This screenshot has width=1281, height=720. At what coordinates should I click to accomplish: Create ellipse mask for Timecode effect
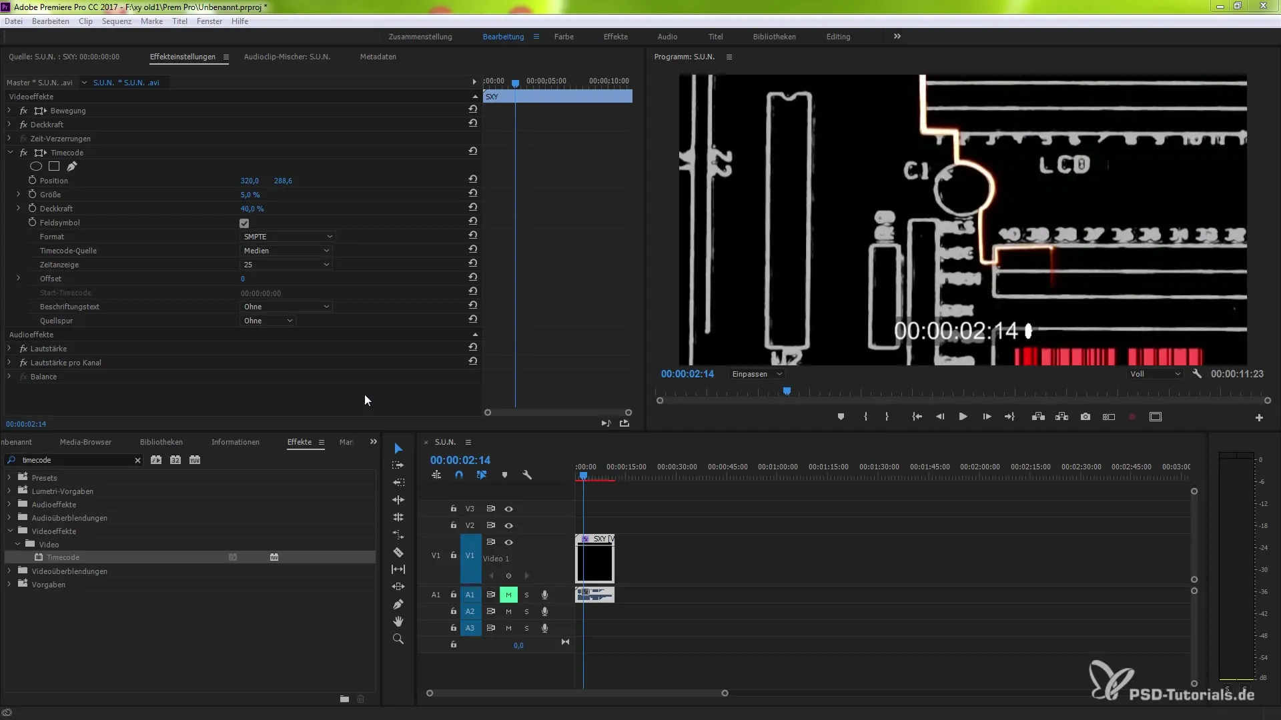(36, 166)
